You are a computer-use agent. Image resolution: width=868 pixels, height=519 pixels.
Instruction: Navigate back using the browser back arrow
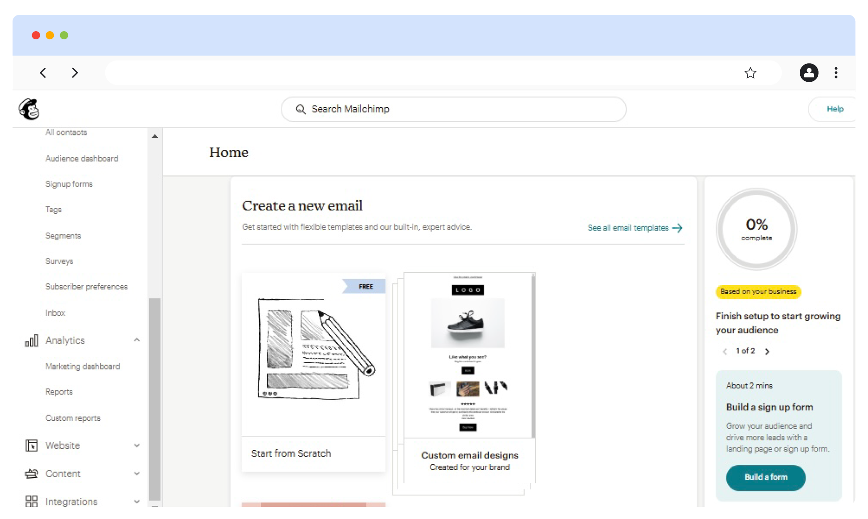[43, 73]
